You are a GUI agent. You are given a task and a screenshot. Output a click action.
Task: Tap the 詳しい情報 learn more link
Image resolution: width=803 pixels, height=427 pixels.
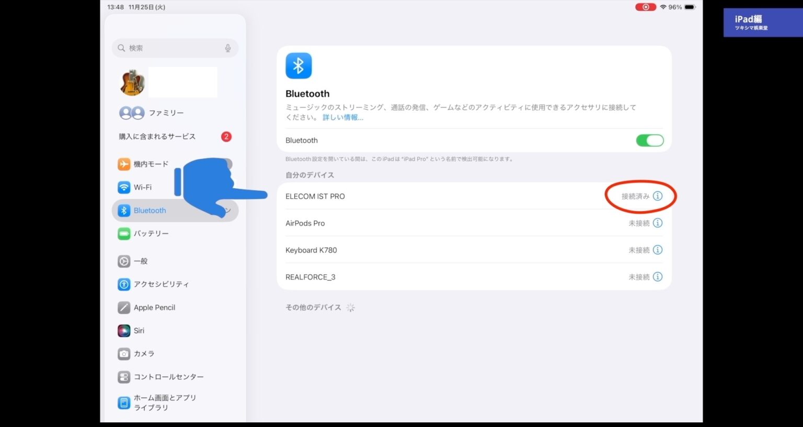[x=342, y=118]
